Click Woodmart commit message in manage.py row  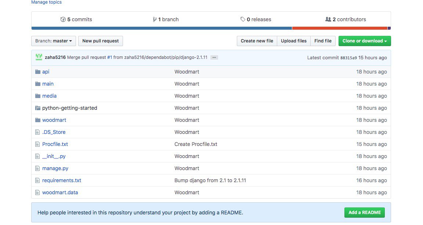coord(187,169)
